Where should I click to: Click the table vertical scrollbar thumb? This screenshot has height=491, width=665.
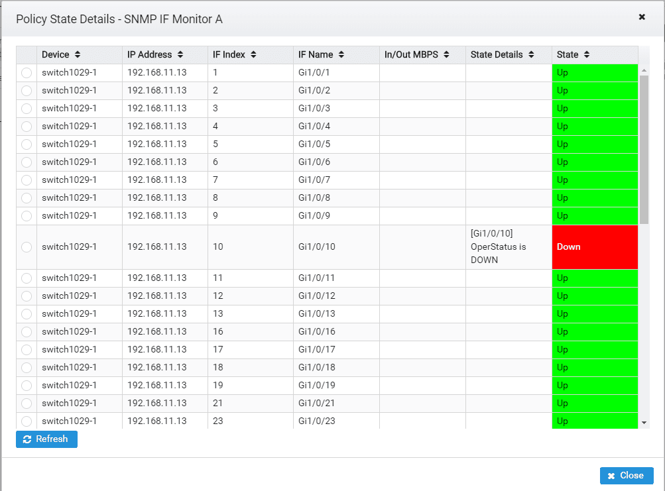pyautogui.click(x=644, y=150)
